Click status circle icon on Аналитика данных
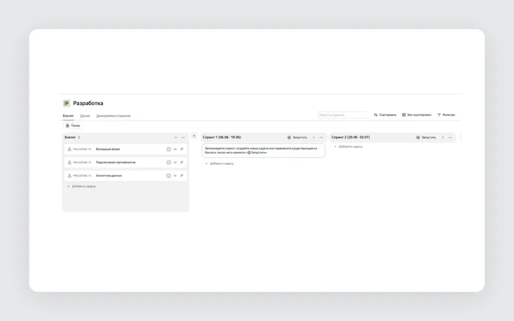514x321 pixels. [169, 176]
